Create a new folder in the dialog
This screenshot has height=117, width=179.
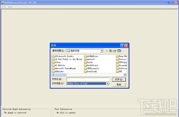(x=115, y=51)
